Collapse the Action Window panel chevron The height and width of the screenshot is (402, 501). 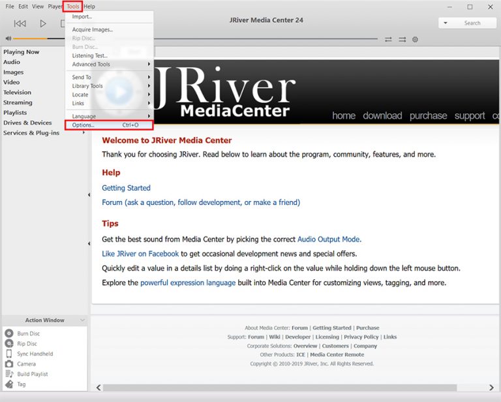(82, 320)
